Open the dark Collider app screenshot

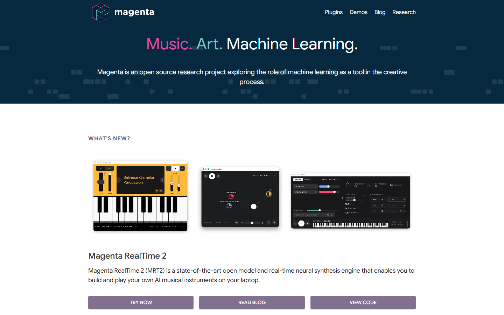240,197
